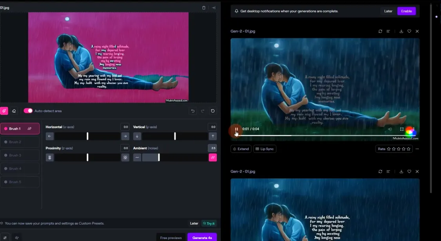This screenshot has height=241, width=441.
Task: Switch to Brush 2
Action: click(20, 142)
